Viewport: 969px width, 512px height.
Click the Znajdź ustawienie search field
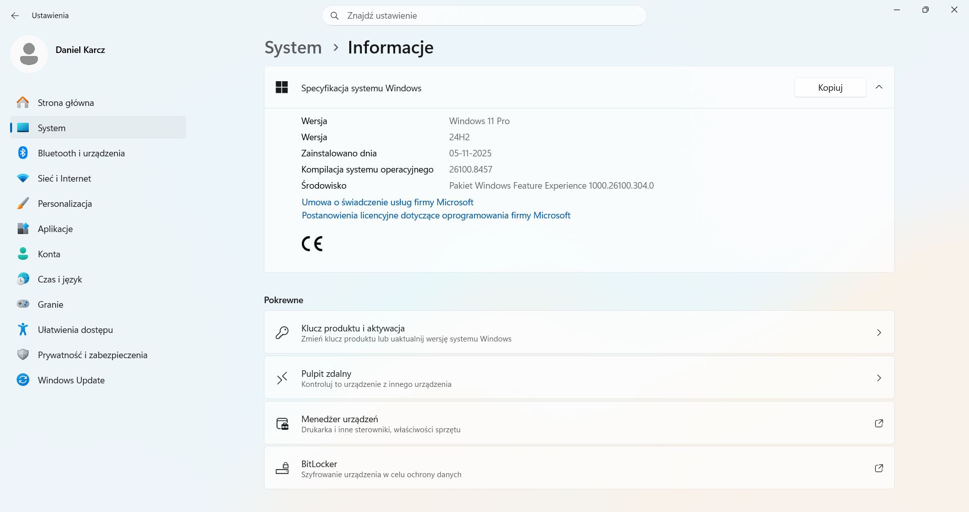(484, 16)
